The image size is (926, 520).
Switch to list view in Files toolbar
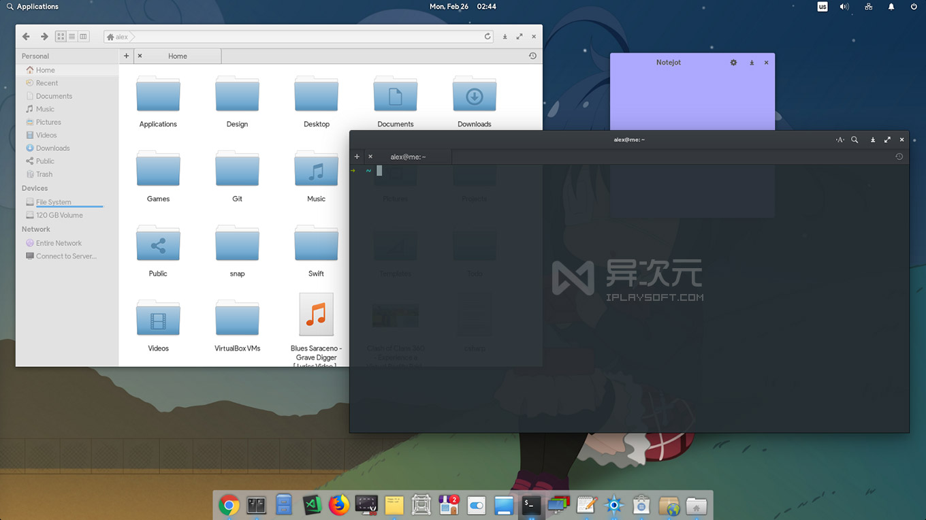tap(71, 36)
